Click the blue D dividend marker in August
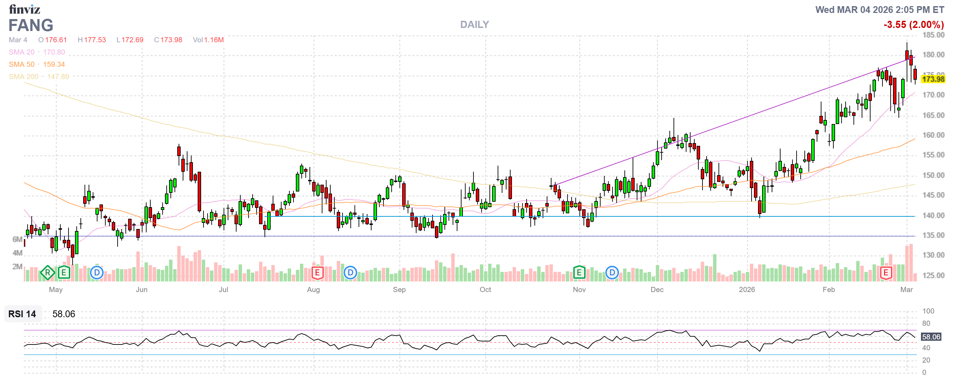953x383 pixels. click(350, 273)
